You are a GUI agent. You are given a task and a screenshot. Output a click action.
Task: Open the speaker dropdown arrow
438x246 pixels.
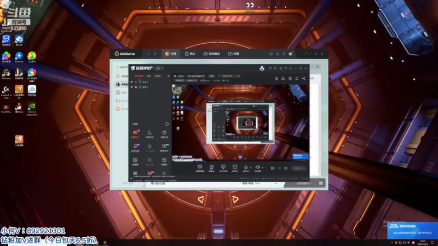pos(262,168)
